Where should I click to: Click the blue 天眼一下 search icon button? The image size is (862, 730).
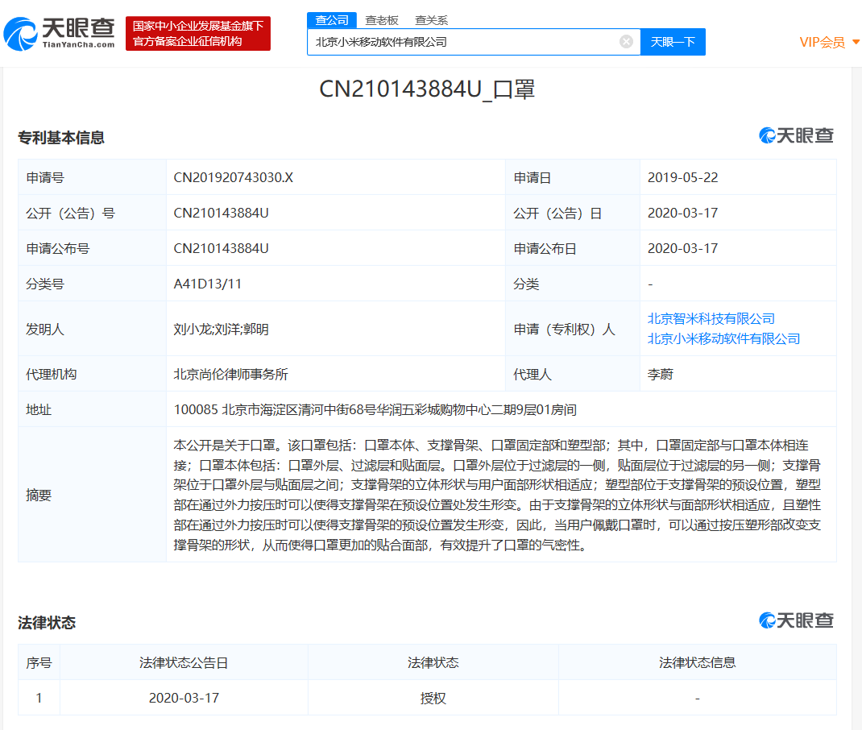[x=673, y=41]
